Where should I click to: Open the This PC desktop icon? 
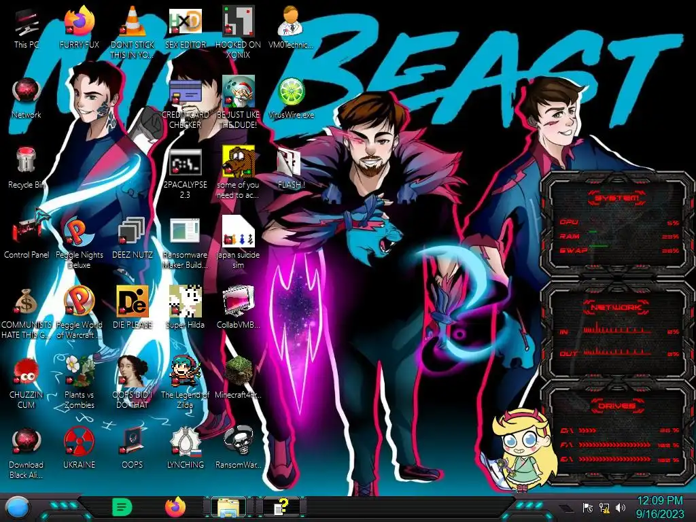point(27,29)
